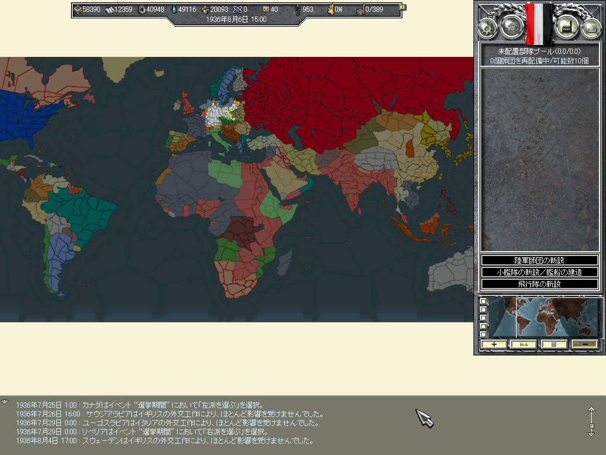Toggle the fifth minimap mode checkbox
This screenshot has height=455, width=606.
[483, 334]
